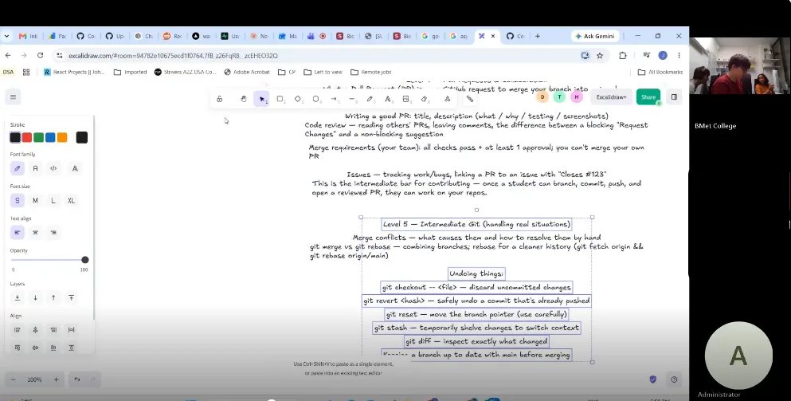Set font size to L
This screenshot has height=401, width=791.
[x=53, y=201]
